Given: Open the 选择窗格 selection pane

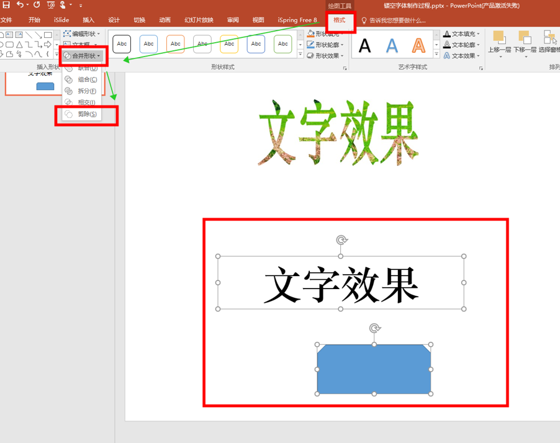Looking at the screenshot, I should [549, 42].
